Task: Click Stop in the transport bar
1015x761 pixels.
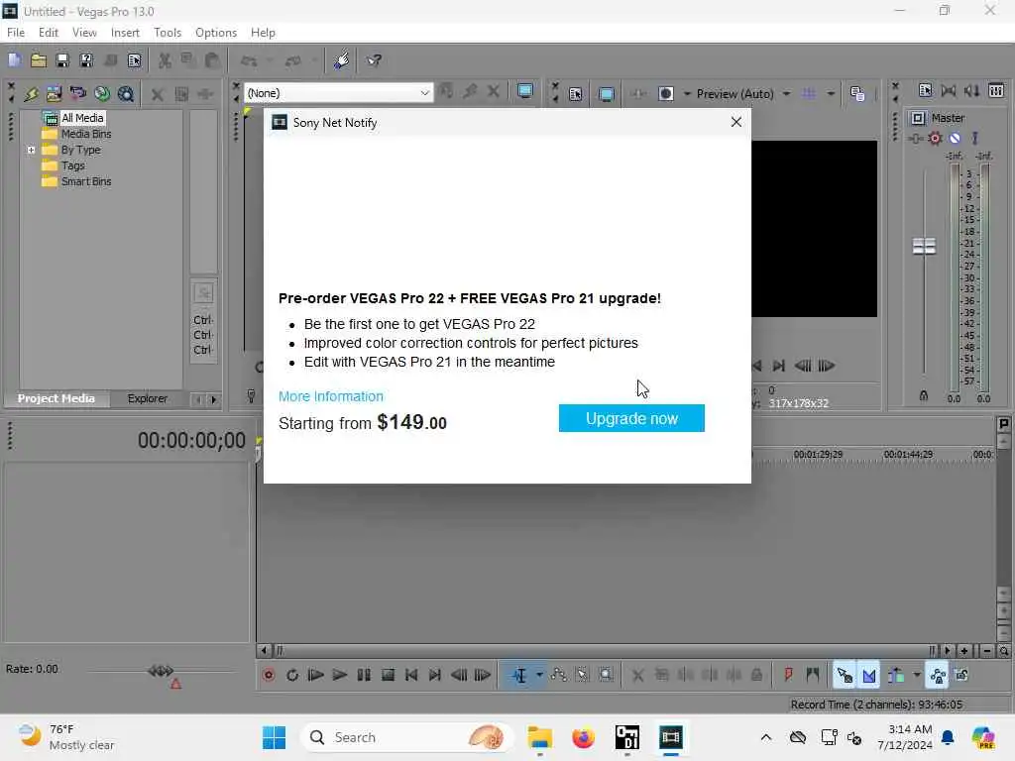Action: point(388,676)
